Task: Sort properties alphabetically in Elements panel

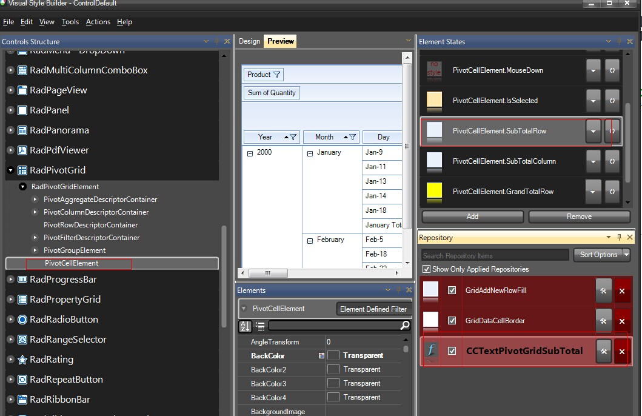Action: [x=246, y=326]
